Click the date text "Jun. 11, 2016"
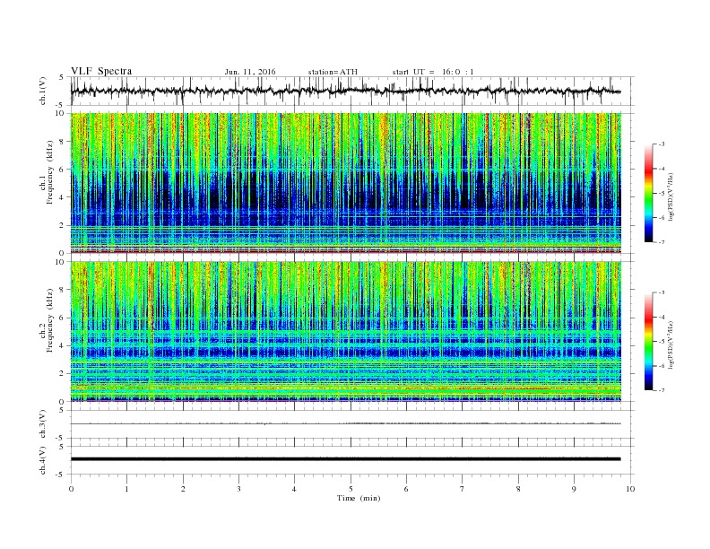710x549 pixels. tap(250, 72)
